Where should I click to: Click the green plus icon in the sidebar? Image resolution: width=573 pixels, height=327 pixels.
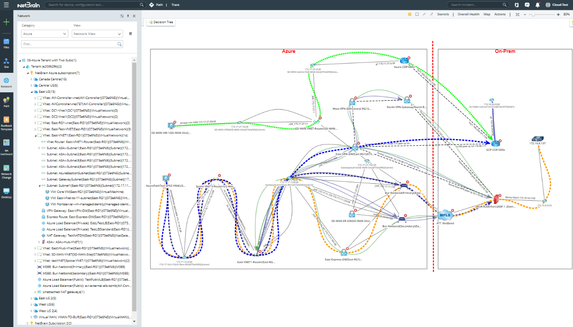(x=6, y=22)
